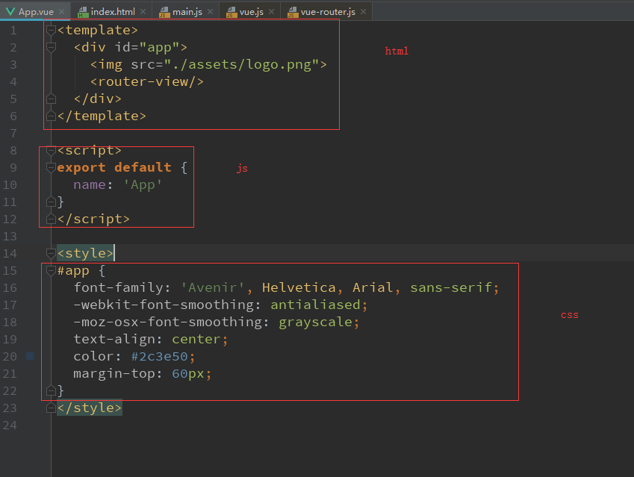Screen dimensions: 634x477
Task: Collapse the <template> block fold marker
Action: [51, 30]
